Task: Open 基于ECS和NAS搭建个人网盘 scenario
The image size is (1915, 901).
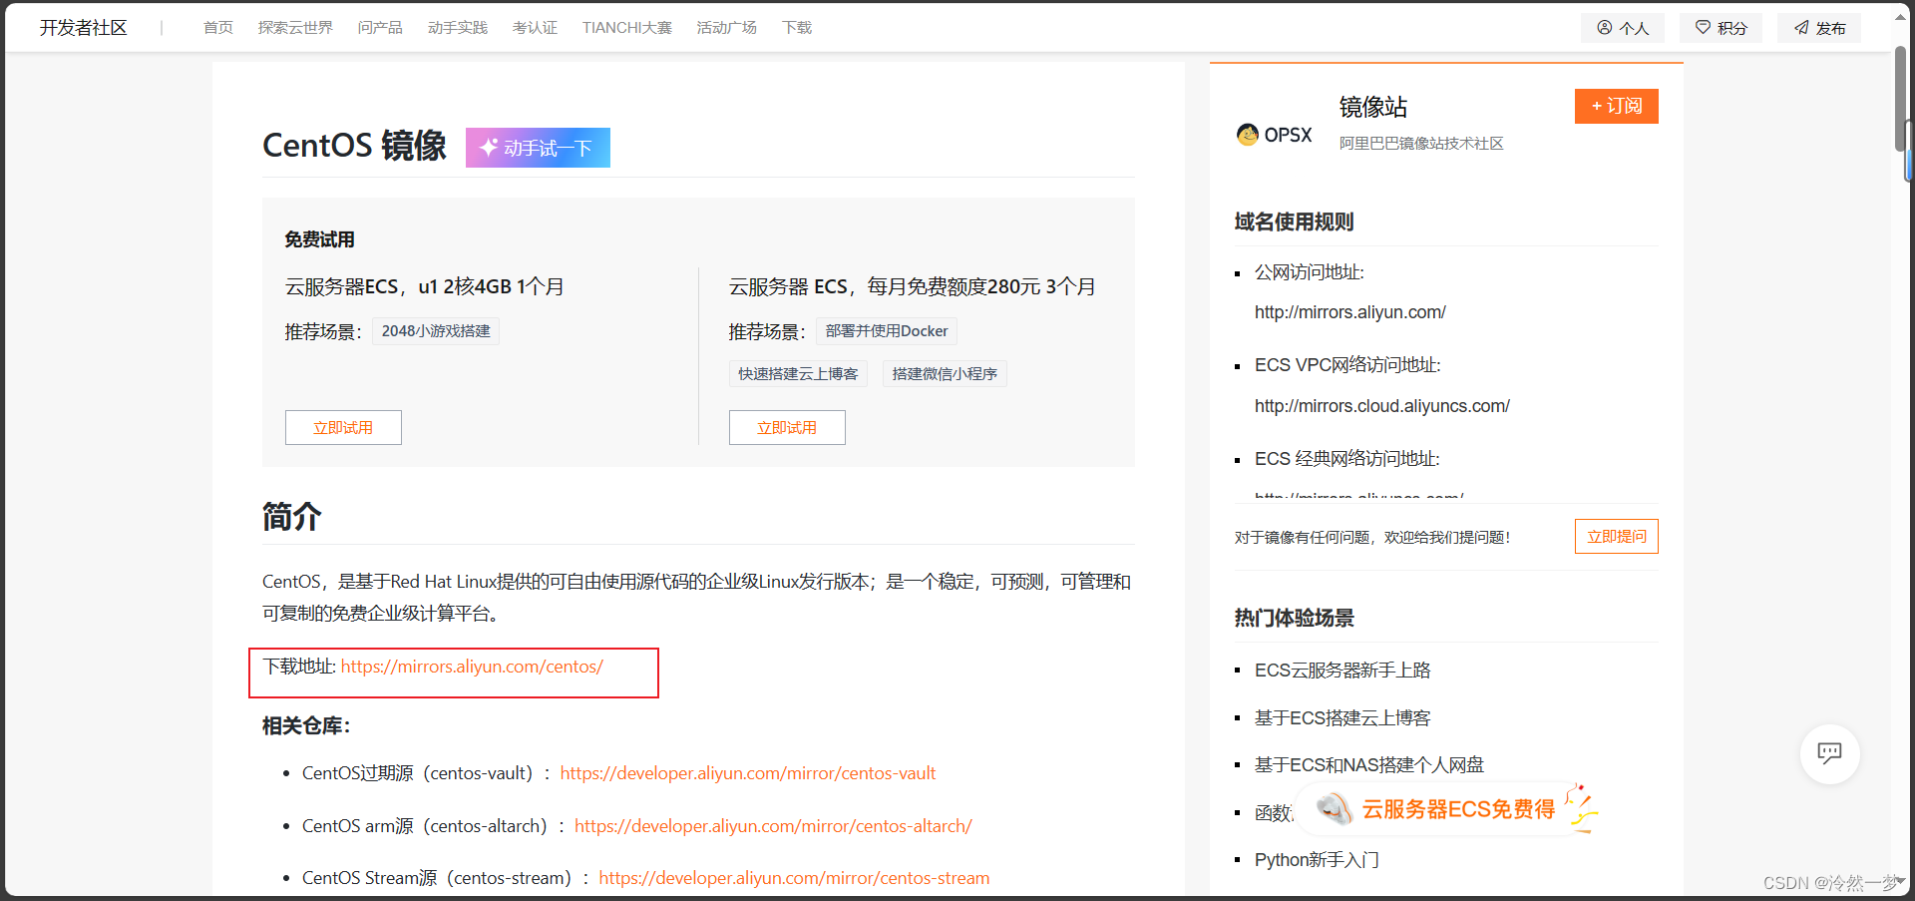Action: click(1369, 765)
